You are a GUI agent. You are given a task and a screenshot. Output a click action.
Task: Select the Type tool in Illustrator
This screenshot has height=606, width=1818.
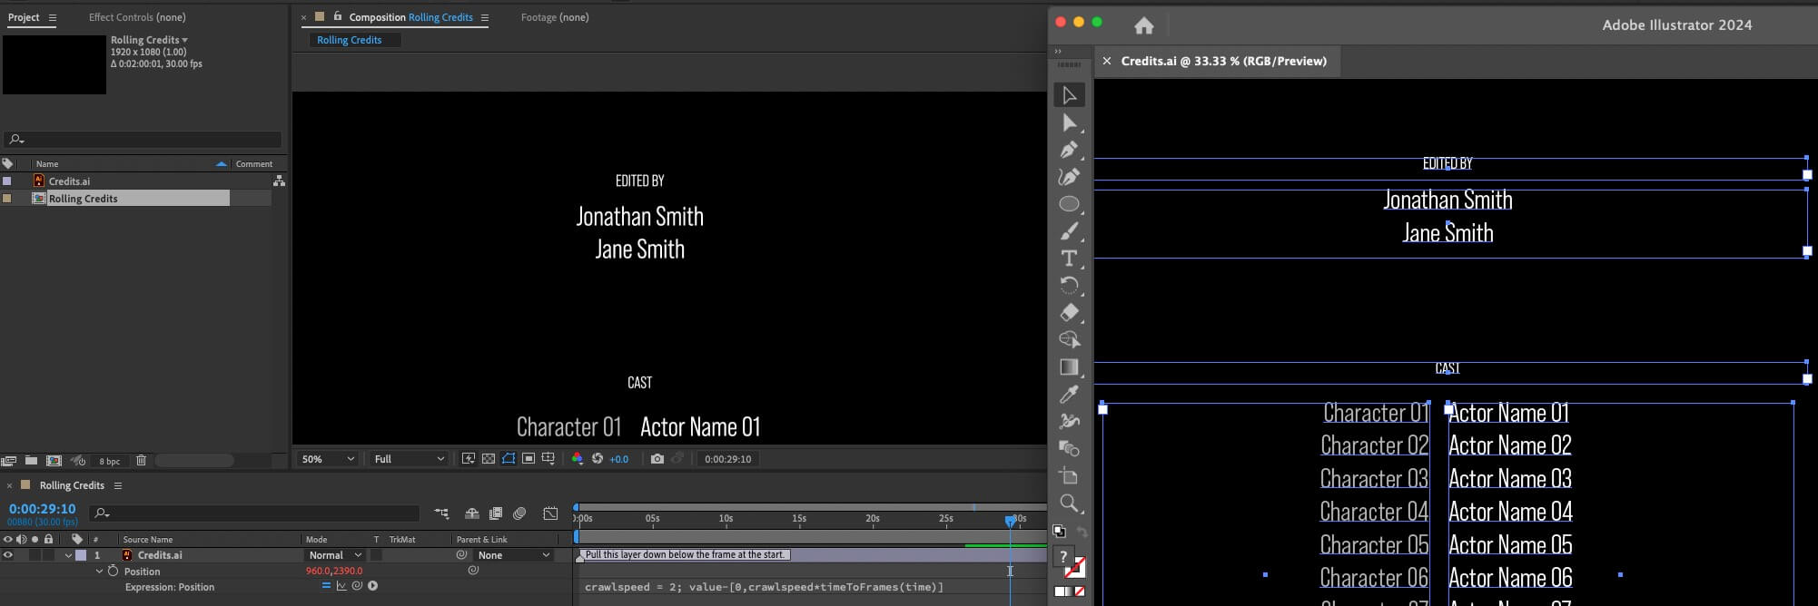[x=1069, y=259]
